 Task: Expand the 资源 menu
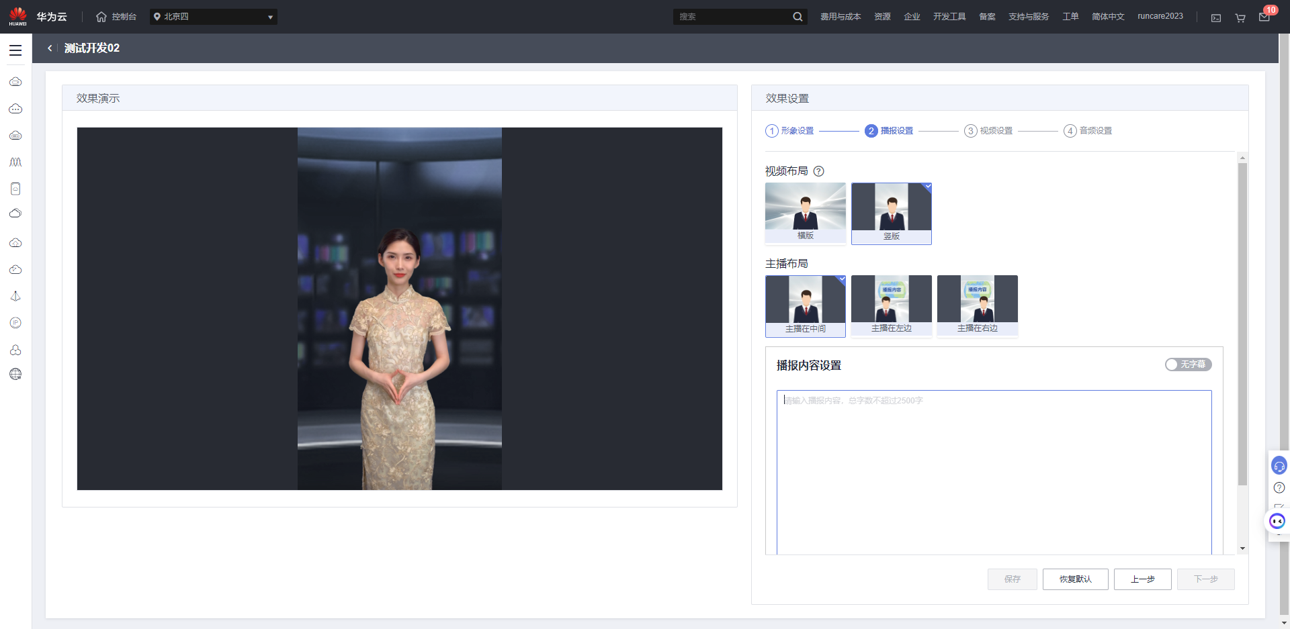point(882,17)
